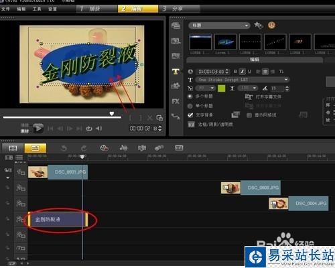Step to the next frame
This screenshot has width=335, height=268.
[x=70, y=129]
